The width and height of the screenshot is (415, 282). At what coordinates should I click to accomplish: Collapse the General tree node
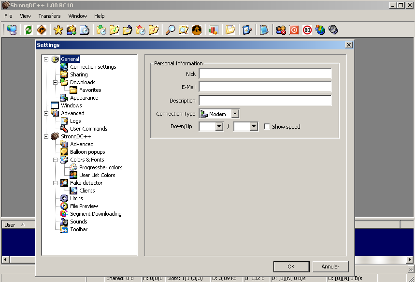(x=46, y=59)
